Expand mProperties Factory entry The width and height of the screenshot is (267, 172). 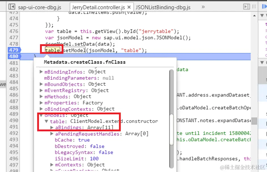pyautogui.click(x=41, y=103)
